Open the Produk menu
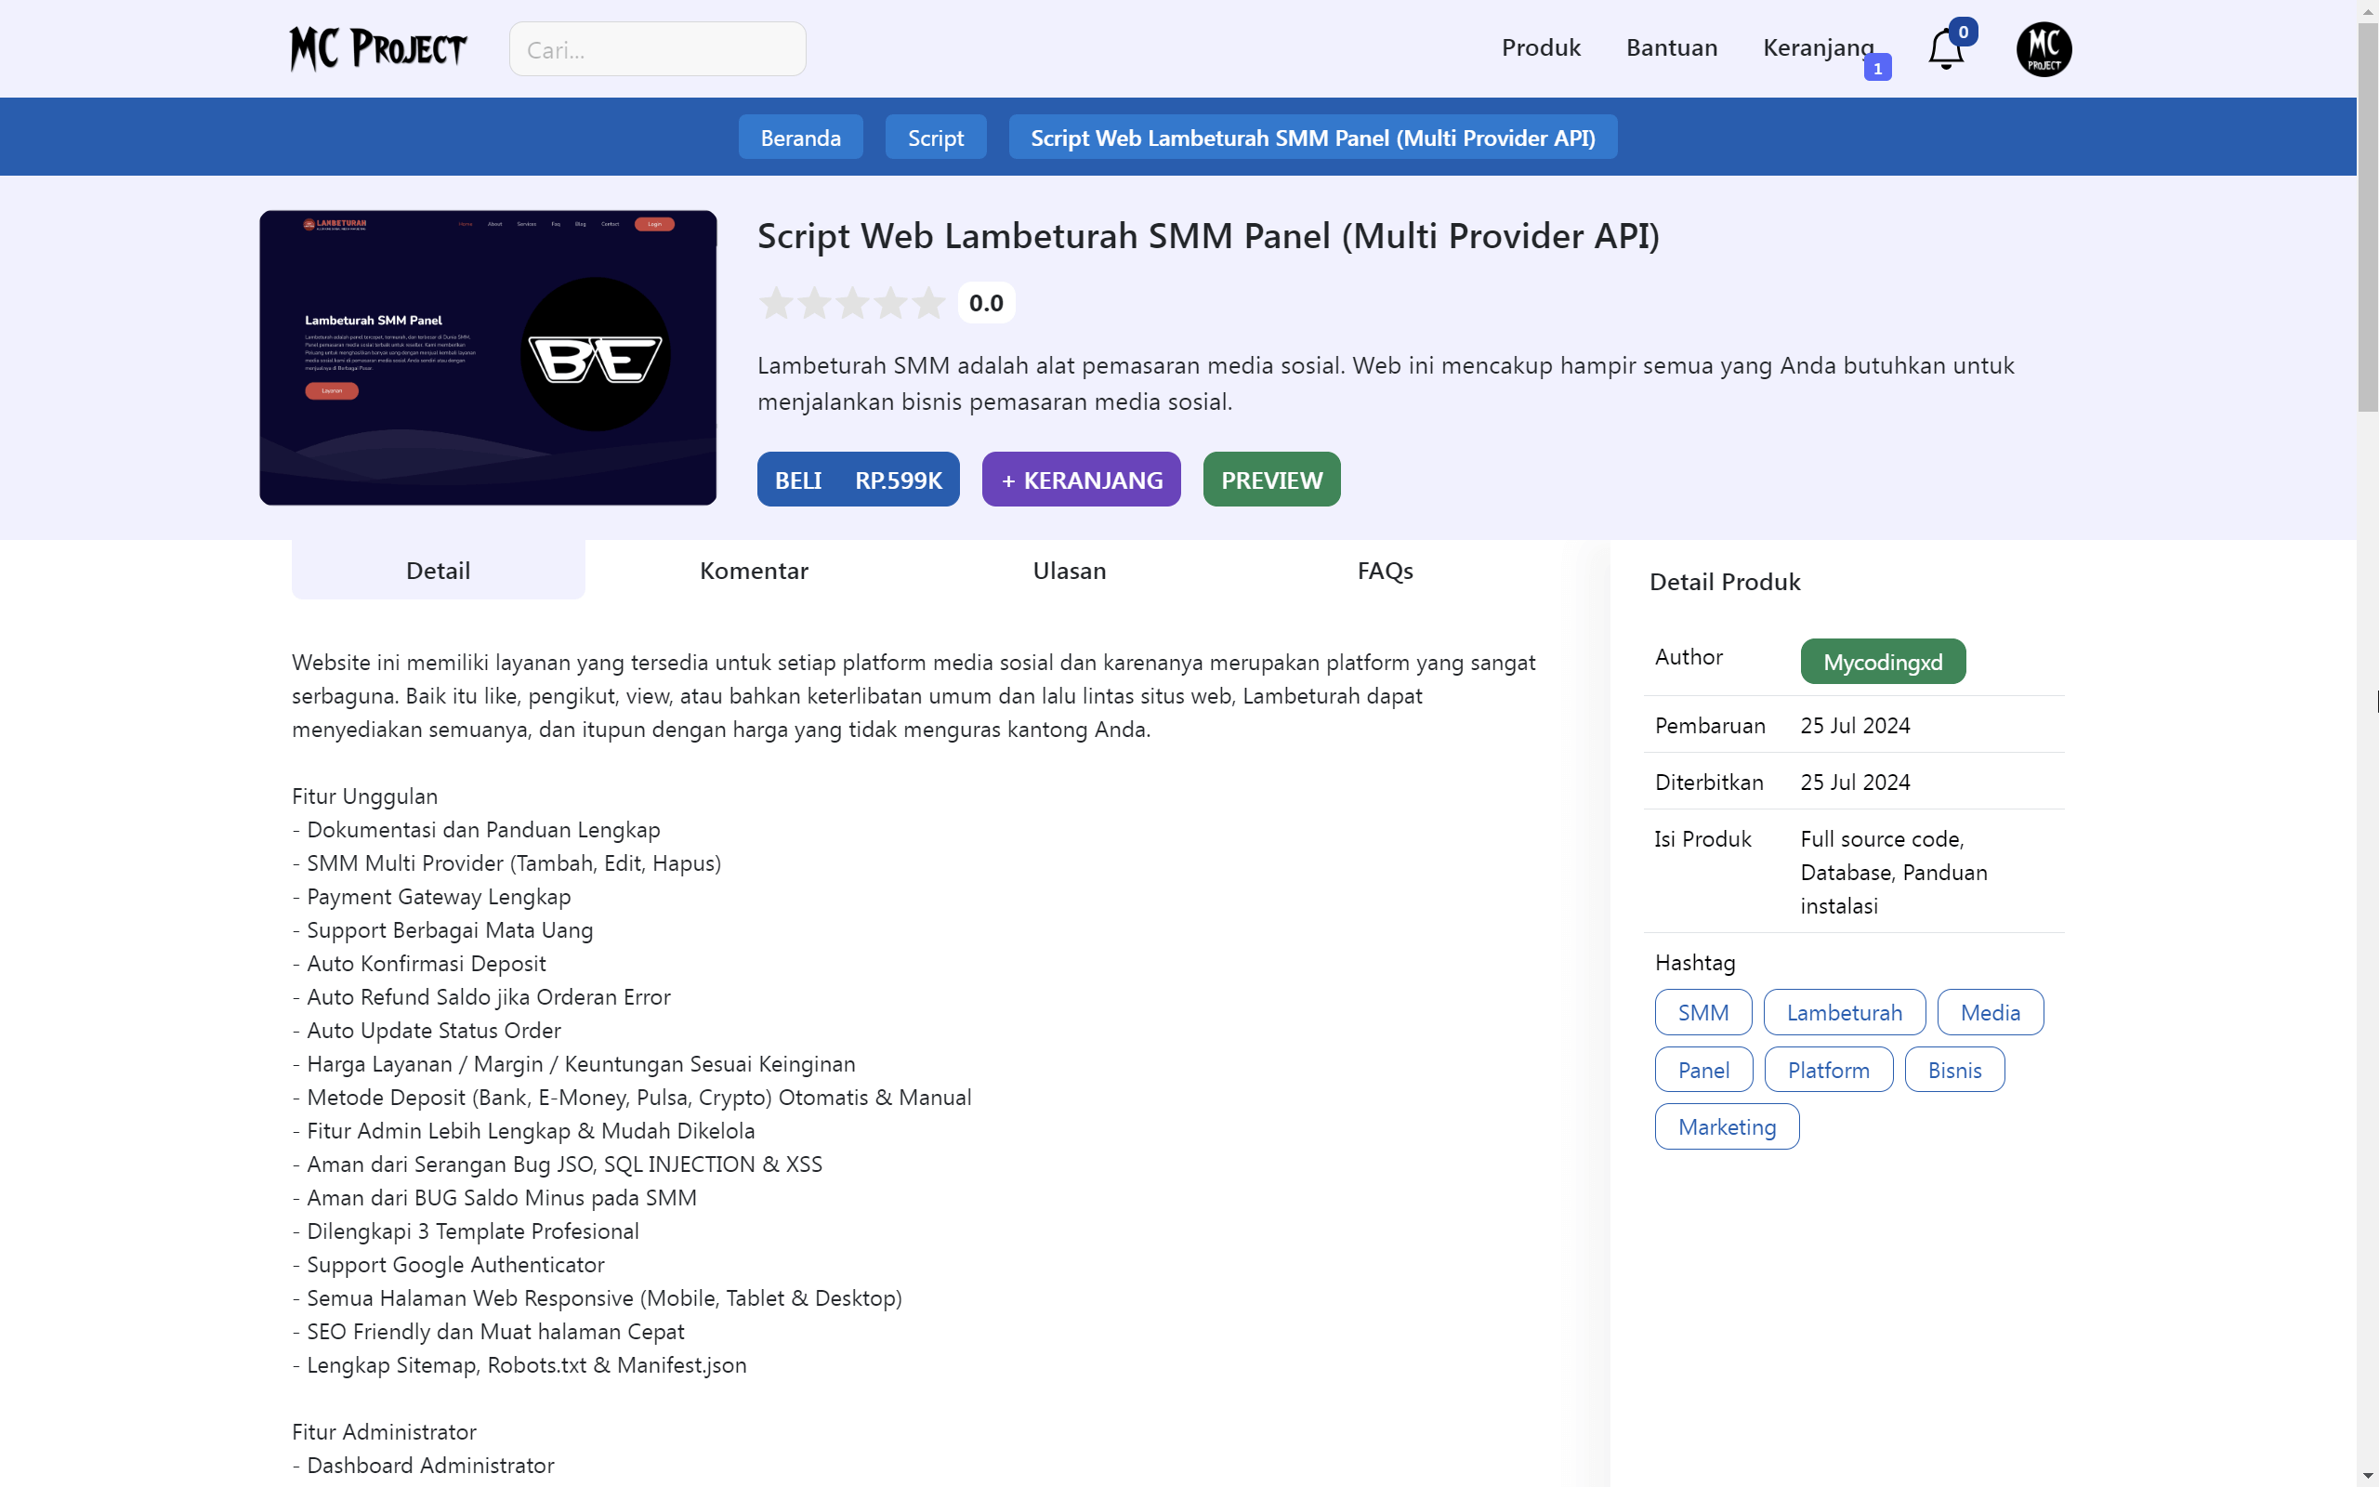 click(1541, 47)
